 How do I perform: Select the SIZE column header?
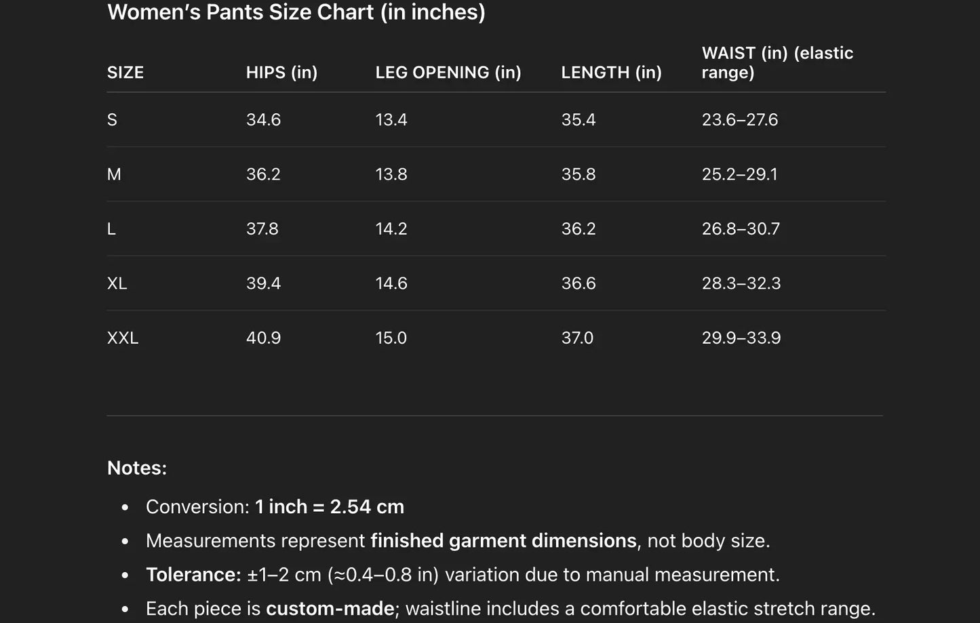125,73
